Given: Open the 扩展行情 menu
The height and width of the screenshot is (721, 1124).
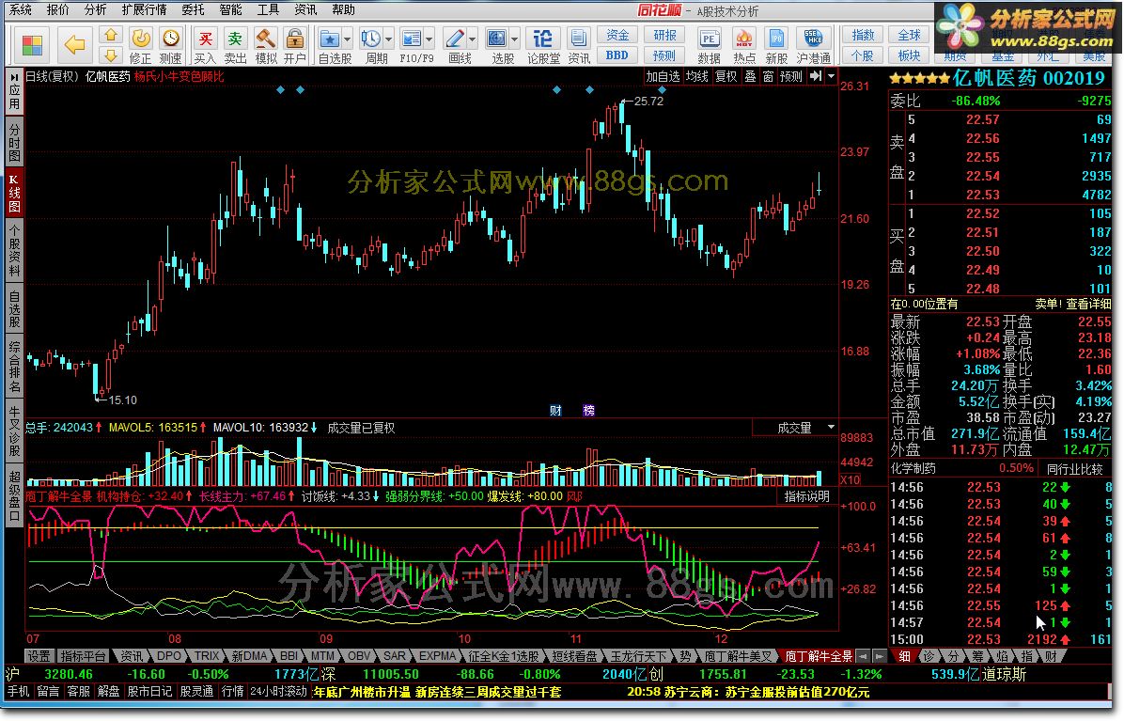Looking at the screenshot, I should (144, 9).
